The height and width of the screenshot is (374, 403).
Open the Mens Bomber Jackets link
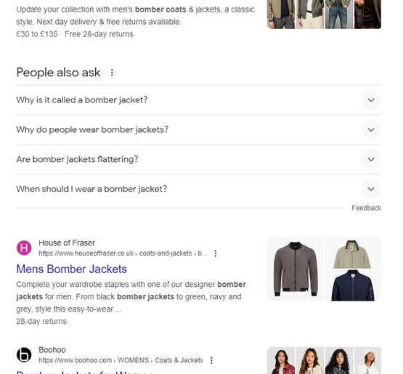coord(71,269)
